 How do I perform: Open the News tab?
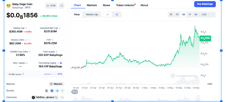pyautogui.click(x=107, y=5)
